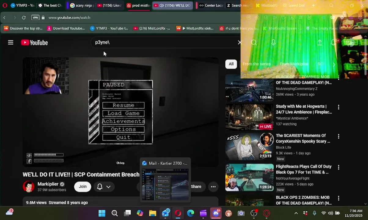Open options menu for CoryxKenshin video
The width and height of the screenshot is (368, 220).
coord(338,136)
